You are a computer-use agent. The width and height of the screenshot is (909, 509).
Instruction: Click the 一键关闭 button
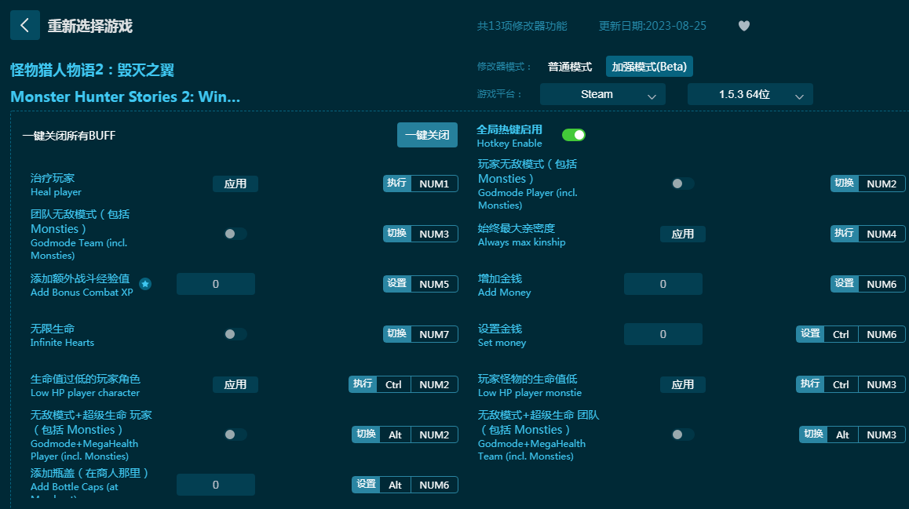click(427, 135)
